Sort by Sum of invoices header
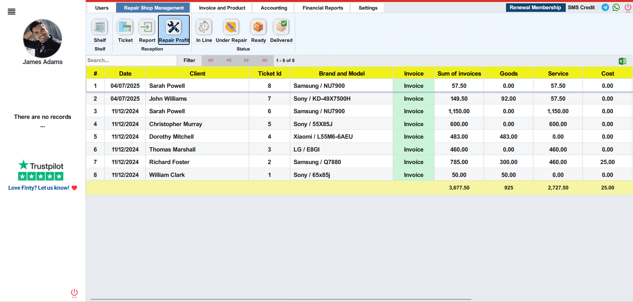This screenshot has height=302, width=633. click(x=459, y=74)
